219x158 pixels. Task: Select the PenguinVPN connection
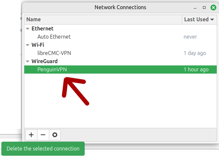120,69
